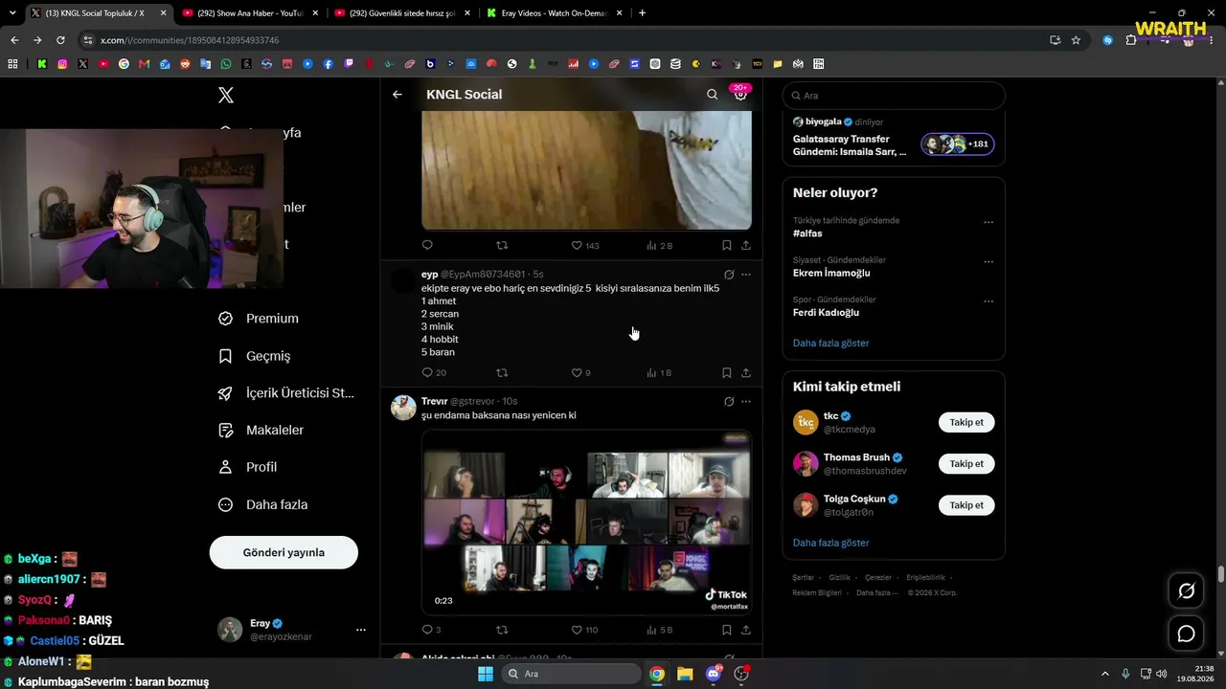The height and width of the screenshot is (689, 1226).
Task: Switch to Eray Videos Kick tab
Action: pos(552,13)
